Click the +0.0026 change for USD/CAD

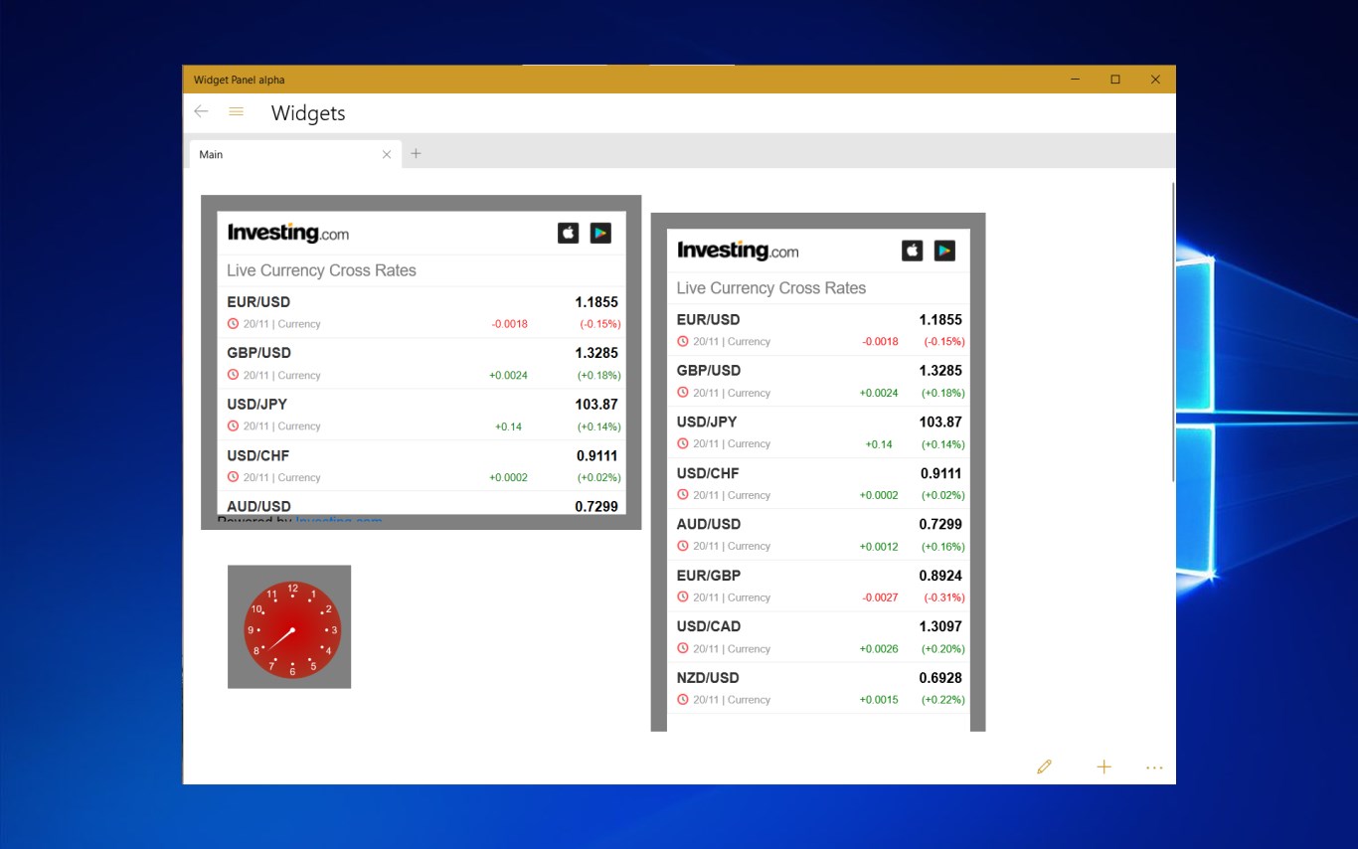click(x=879, y=649)
